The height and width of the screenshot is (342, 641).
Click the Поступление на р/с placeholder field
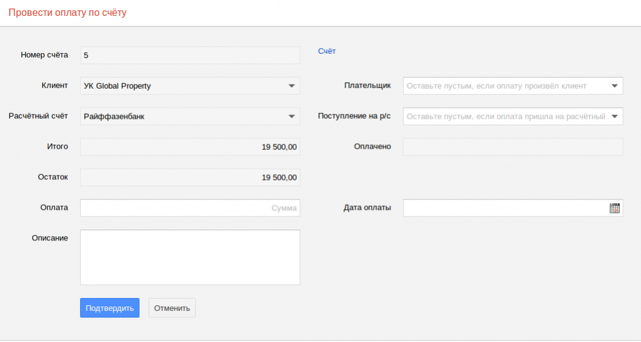[x=505, y=116]
